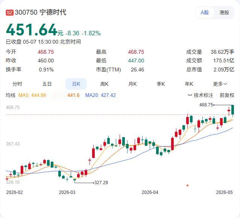Image resolution: width=240 pixels, height=218 pixels.
Task: Open the 前复权 adjustment selector
Action: 227,95
